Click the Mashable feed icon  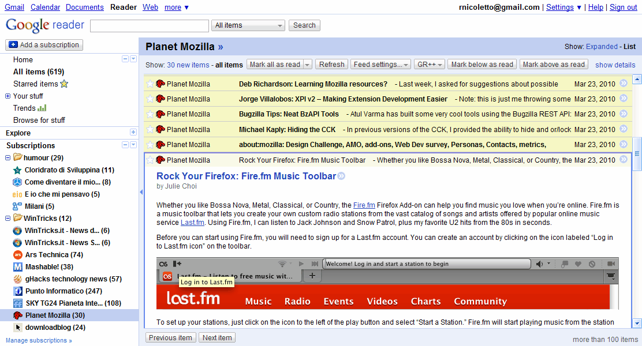pyautogui.click(x=17, y=267)
